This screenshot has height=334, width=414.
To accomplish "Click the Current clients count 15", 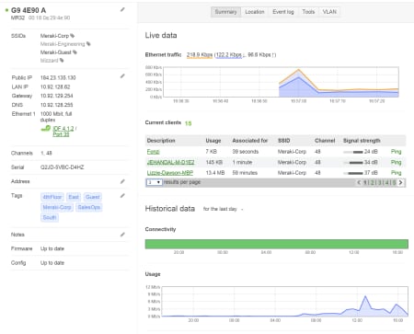I will [x=189, y=123].
